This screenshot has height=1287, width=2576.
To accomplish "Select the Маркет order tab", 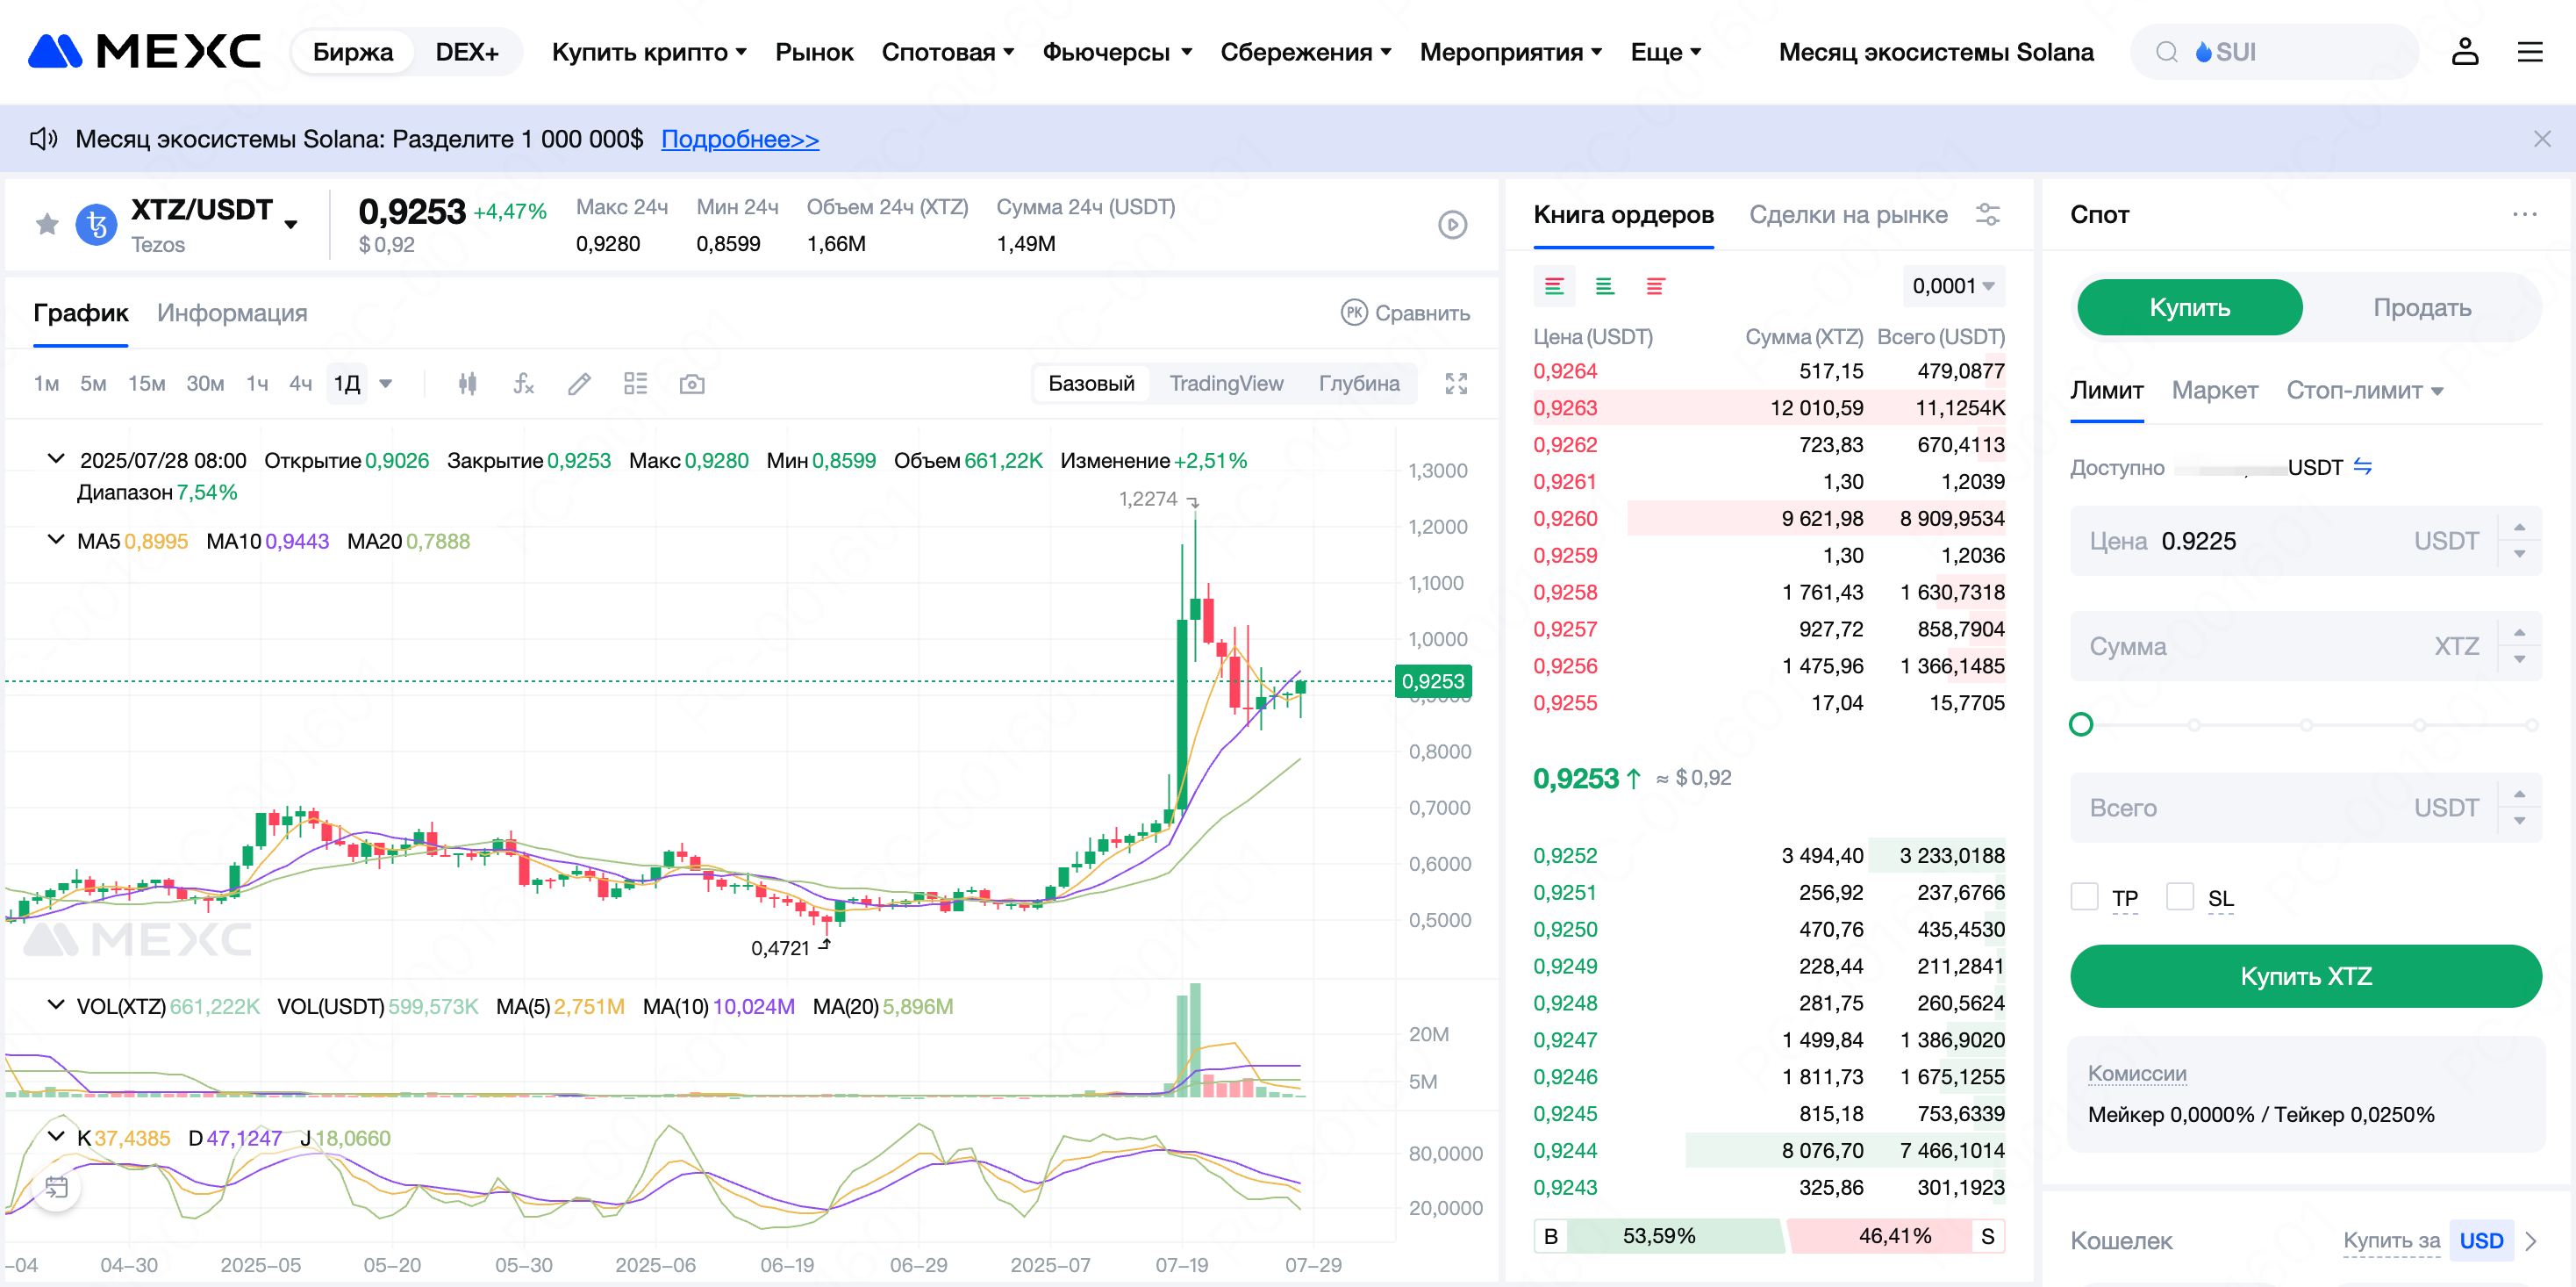I will (x=2214, y=391).
